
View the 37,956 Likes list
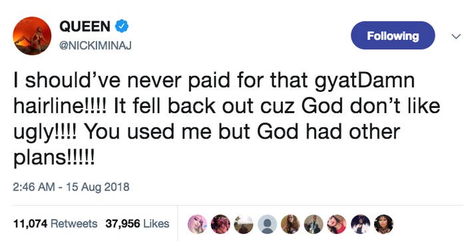[x=137, y=224]
